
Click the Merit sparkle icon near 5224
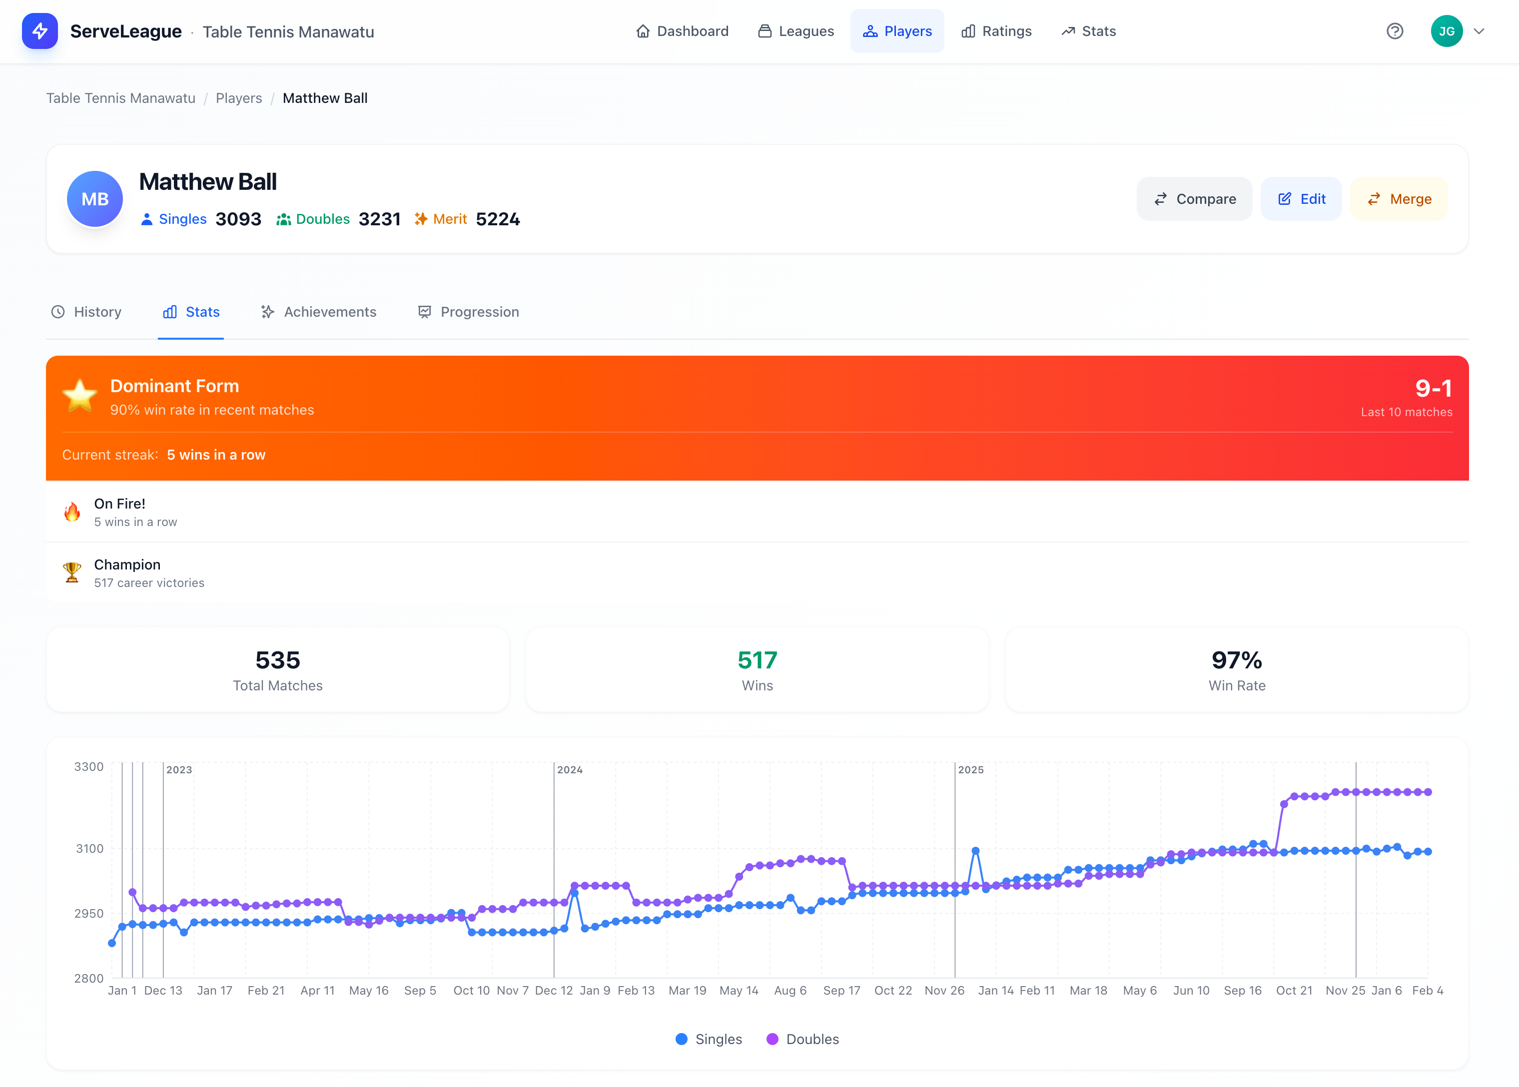[422, 219]
